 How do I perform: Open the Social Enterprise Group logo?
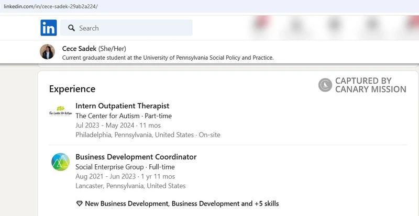point(61,162)
